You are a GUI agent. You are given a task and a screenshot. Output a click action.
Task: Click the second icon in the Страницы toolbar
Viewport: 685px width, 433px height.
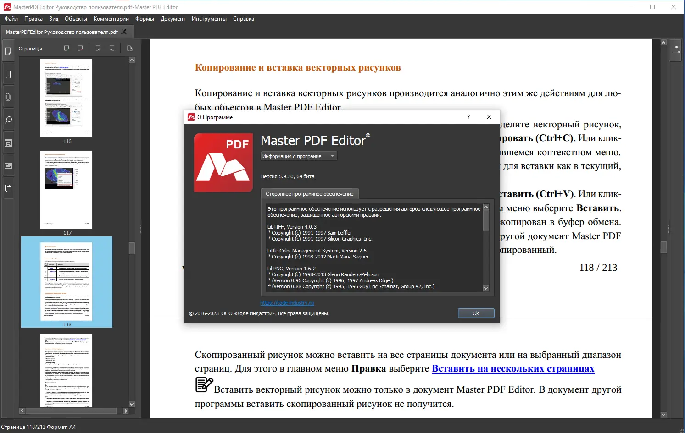click(80, 48)
